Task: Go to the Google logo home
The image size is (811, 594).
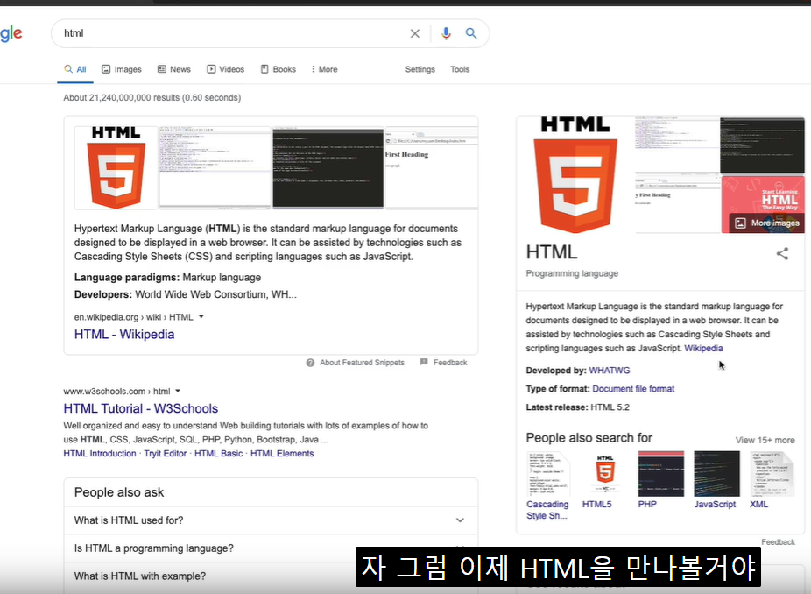Action: (x=11, y=33)
